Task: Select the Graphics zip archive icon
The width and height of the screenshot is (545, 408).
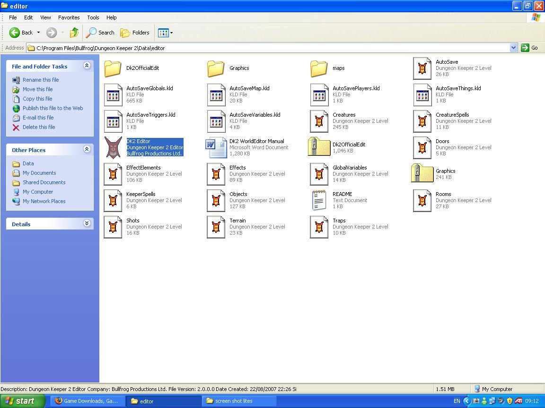Action: click(422, 173)
